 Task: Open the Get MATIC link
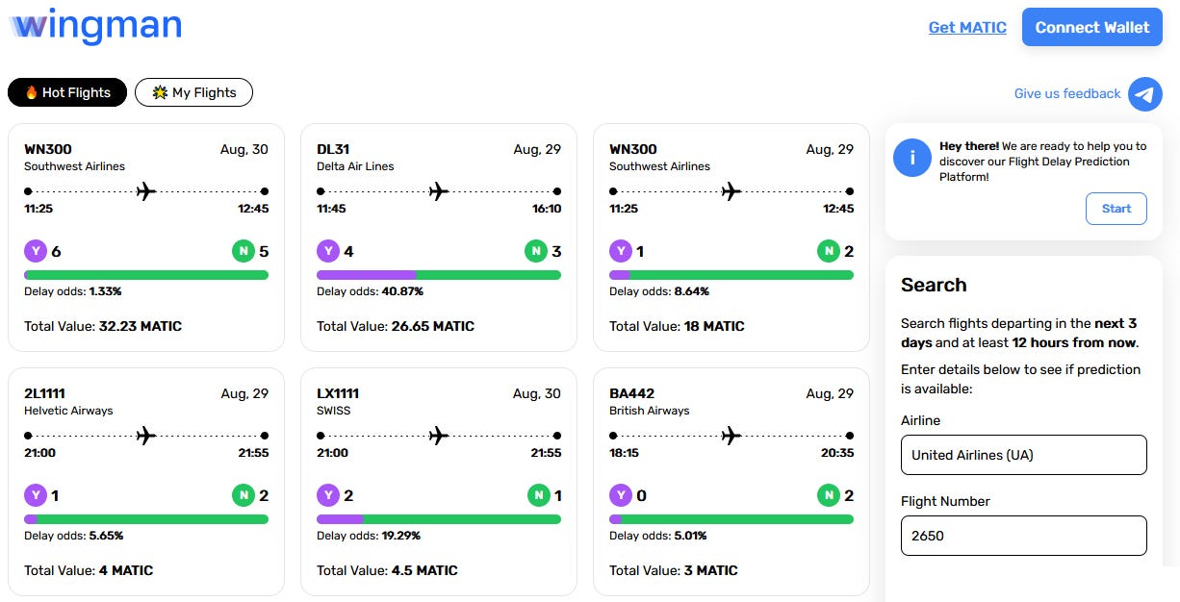pos(967,27)
